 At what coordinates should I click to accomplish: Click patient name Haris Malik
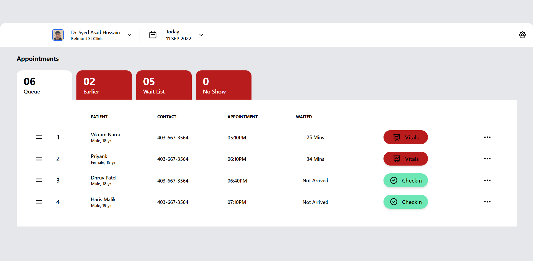103,200
